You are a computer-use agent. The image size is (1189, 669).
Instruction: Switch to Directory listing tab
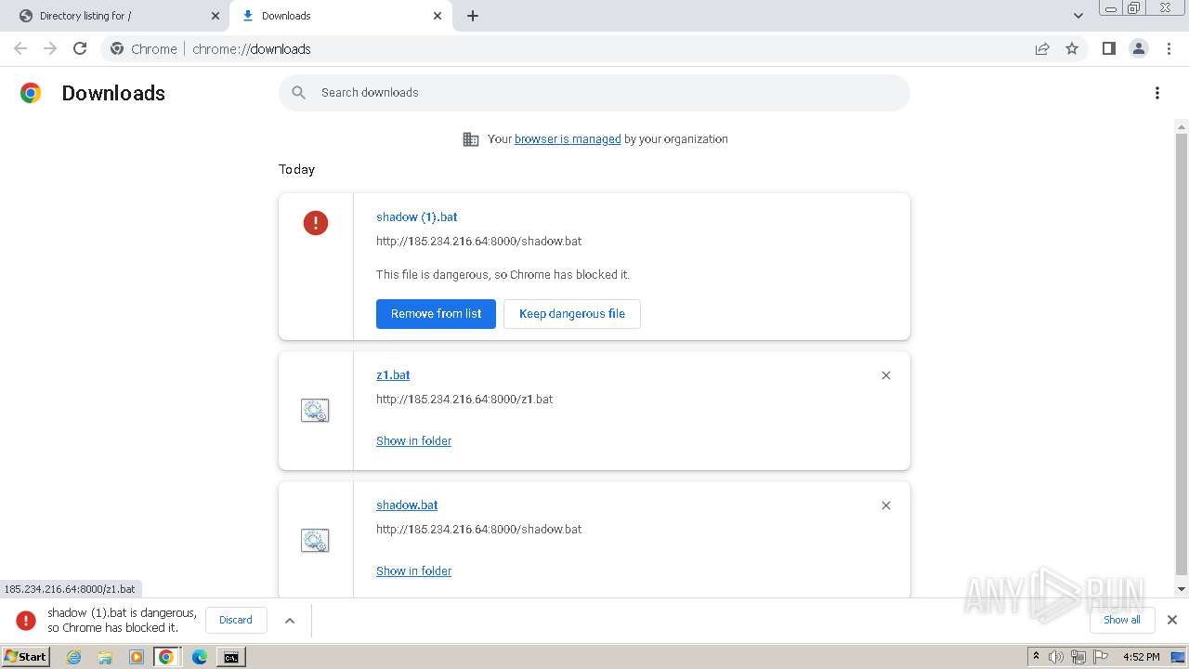[x=114, y=16]
